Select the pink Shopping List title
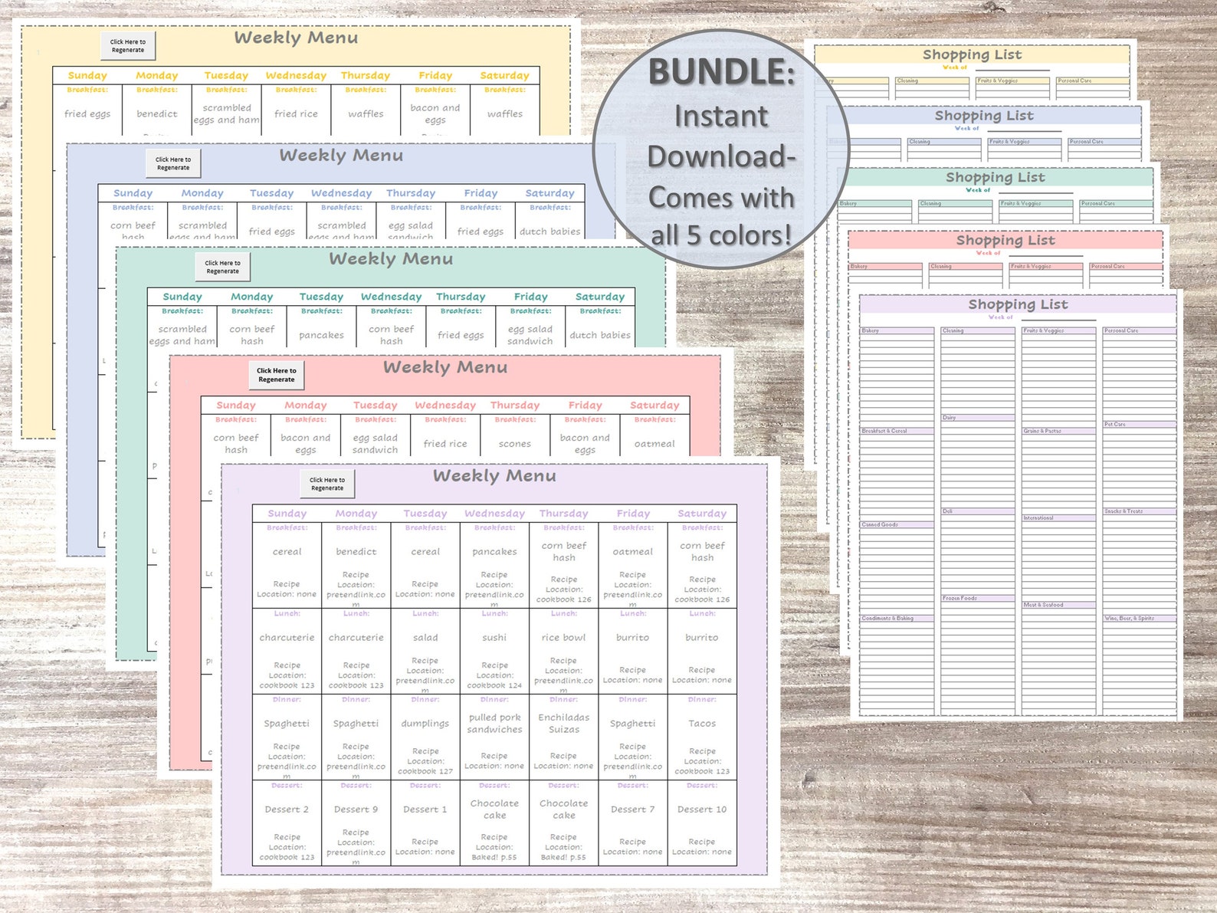The width and height of the screenshot is (1217, 913). pos(1005,240)
